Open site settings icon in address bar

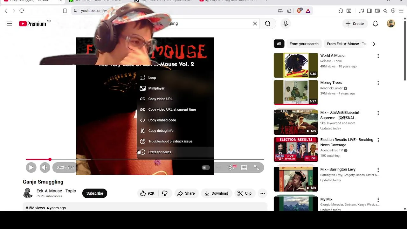point(75,11)
